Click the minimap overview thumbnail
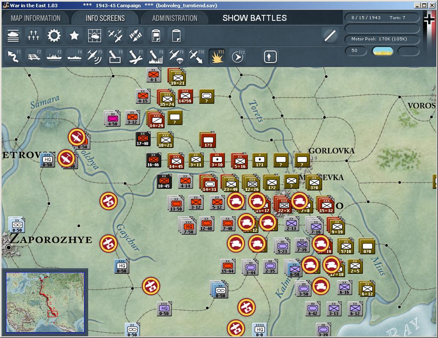The width and height of the screenshot is (438, 338). click(45, 302)
